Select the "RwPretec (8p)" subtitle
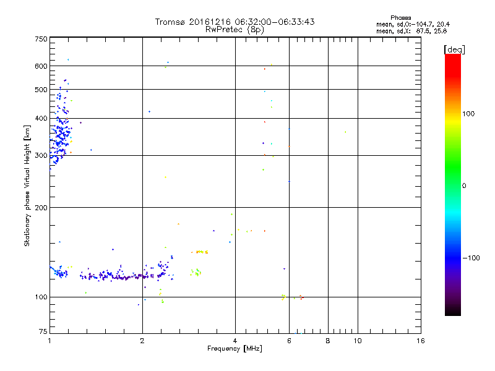The width and height of the screenshot is (495, 371). 235,30
